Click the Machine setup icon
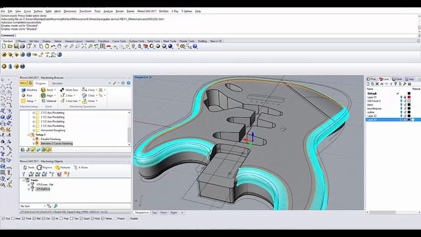Image resolution: width=421 pixels, height=237 pixels. [x=24, y=90]
